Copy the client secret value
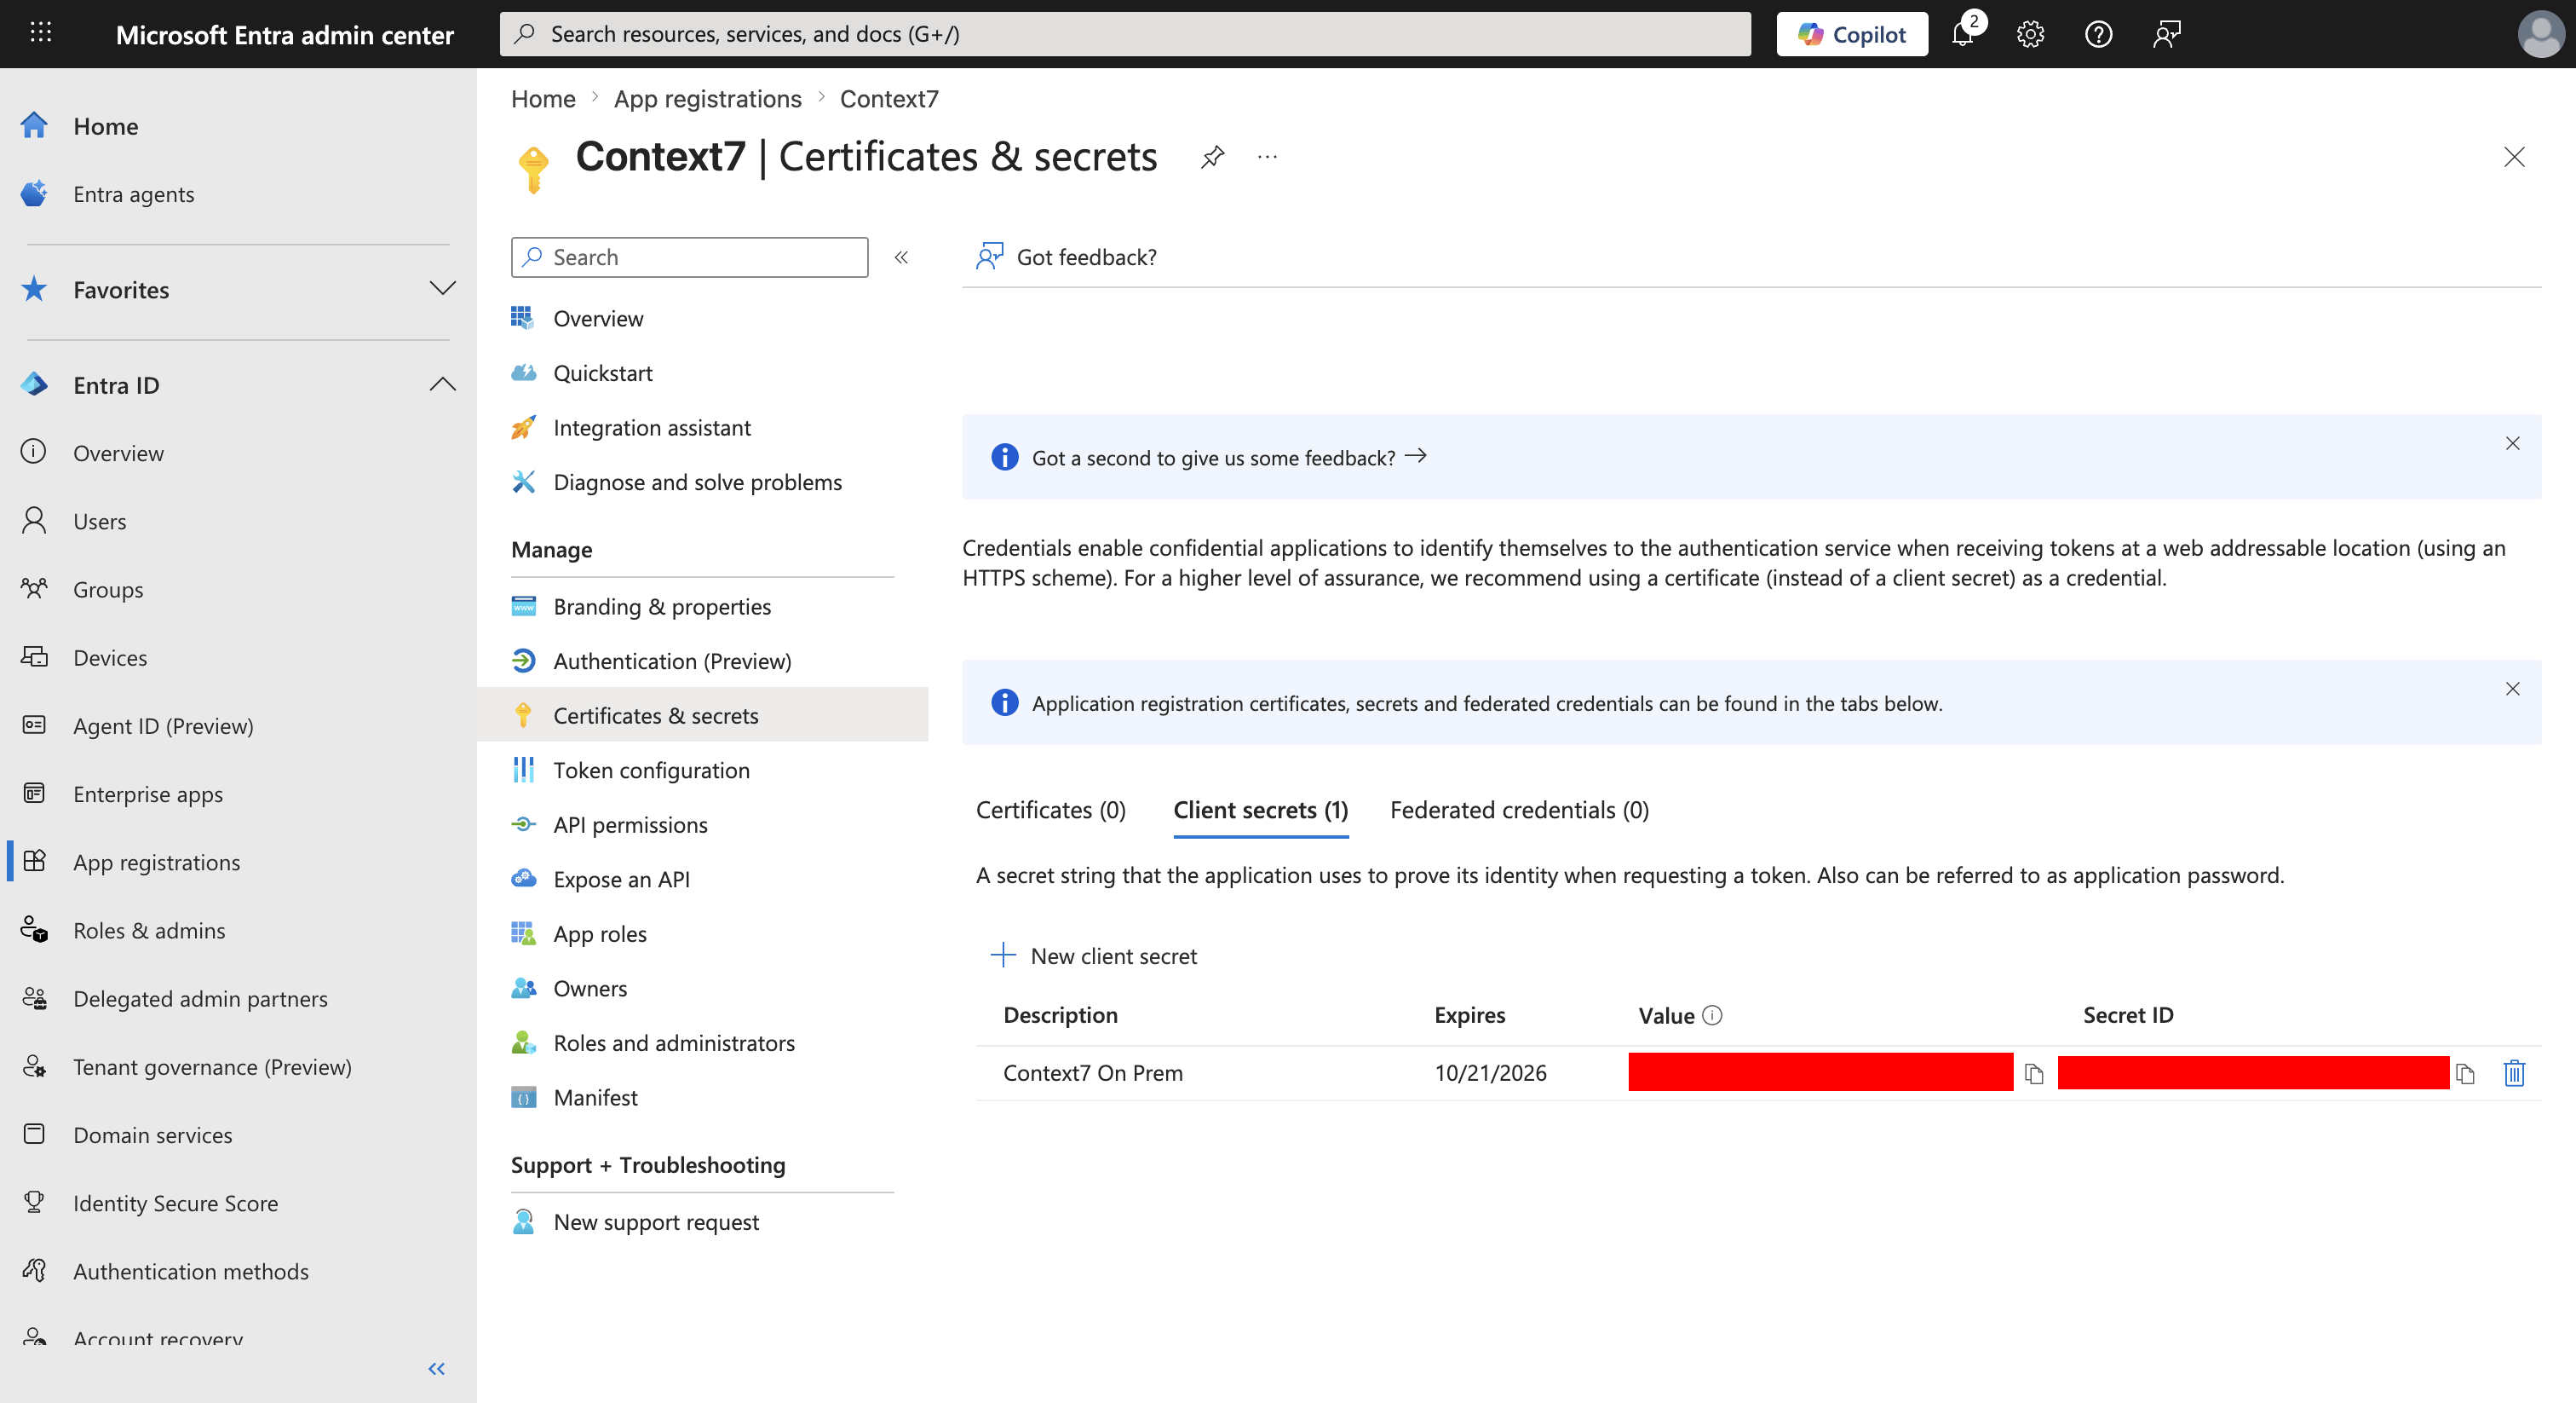 pyautogui.click(x=2033, y=1074)
